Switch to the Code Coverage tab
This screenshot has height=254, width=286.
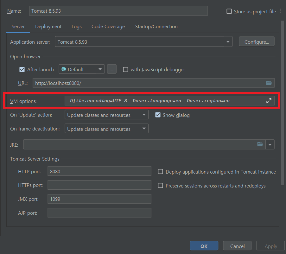pyautogui.click(x=108, y=27)
